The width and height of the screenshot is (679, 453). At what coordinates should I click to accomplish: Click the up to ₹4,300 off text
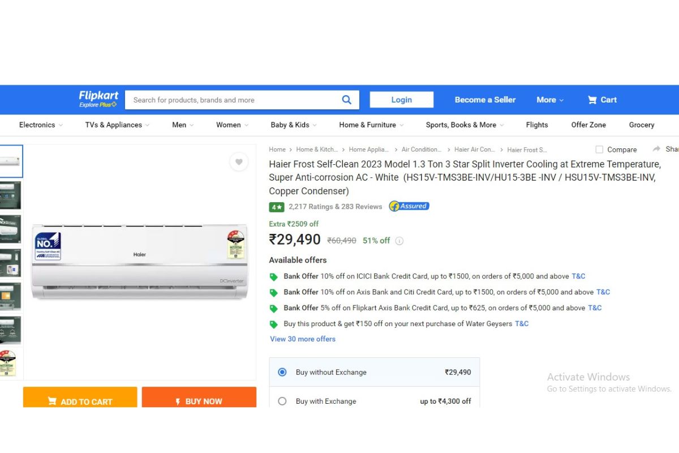click(x=445, y=401)
